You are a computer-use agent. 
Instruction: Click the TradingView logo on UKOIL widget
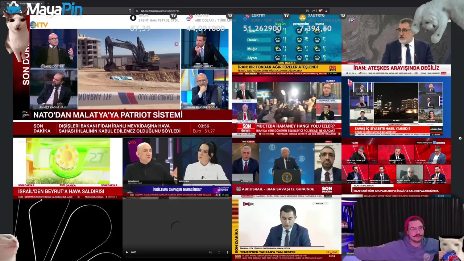coord(174,16)
